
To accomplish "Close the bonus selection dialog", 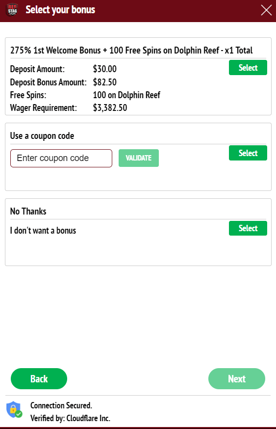I will (x=266, y=10).
